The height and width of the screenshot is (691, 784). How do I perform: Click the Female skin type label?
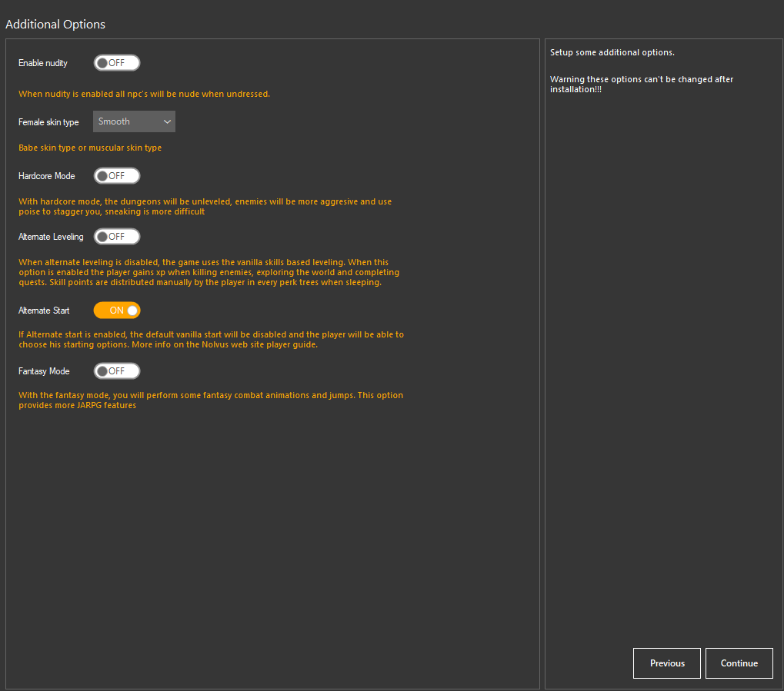click(48, 122)
